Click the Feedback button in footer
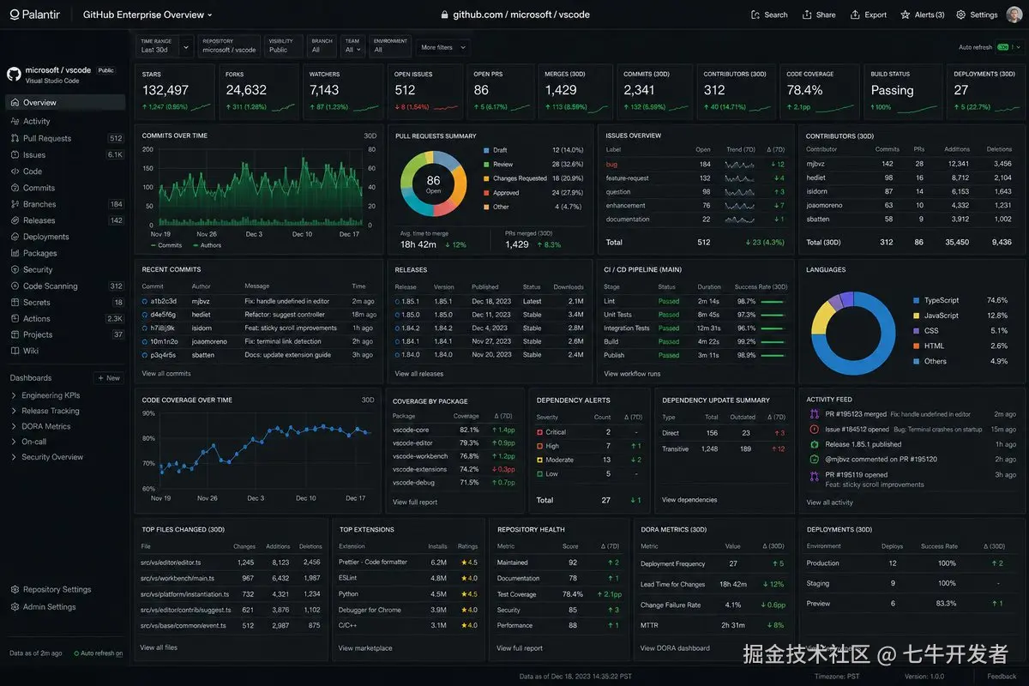The width and height of the screenshot is (1029, 686). (1002, 677)
